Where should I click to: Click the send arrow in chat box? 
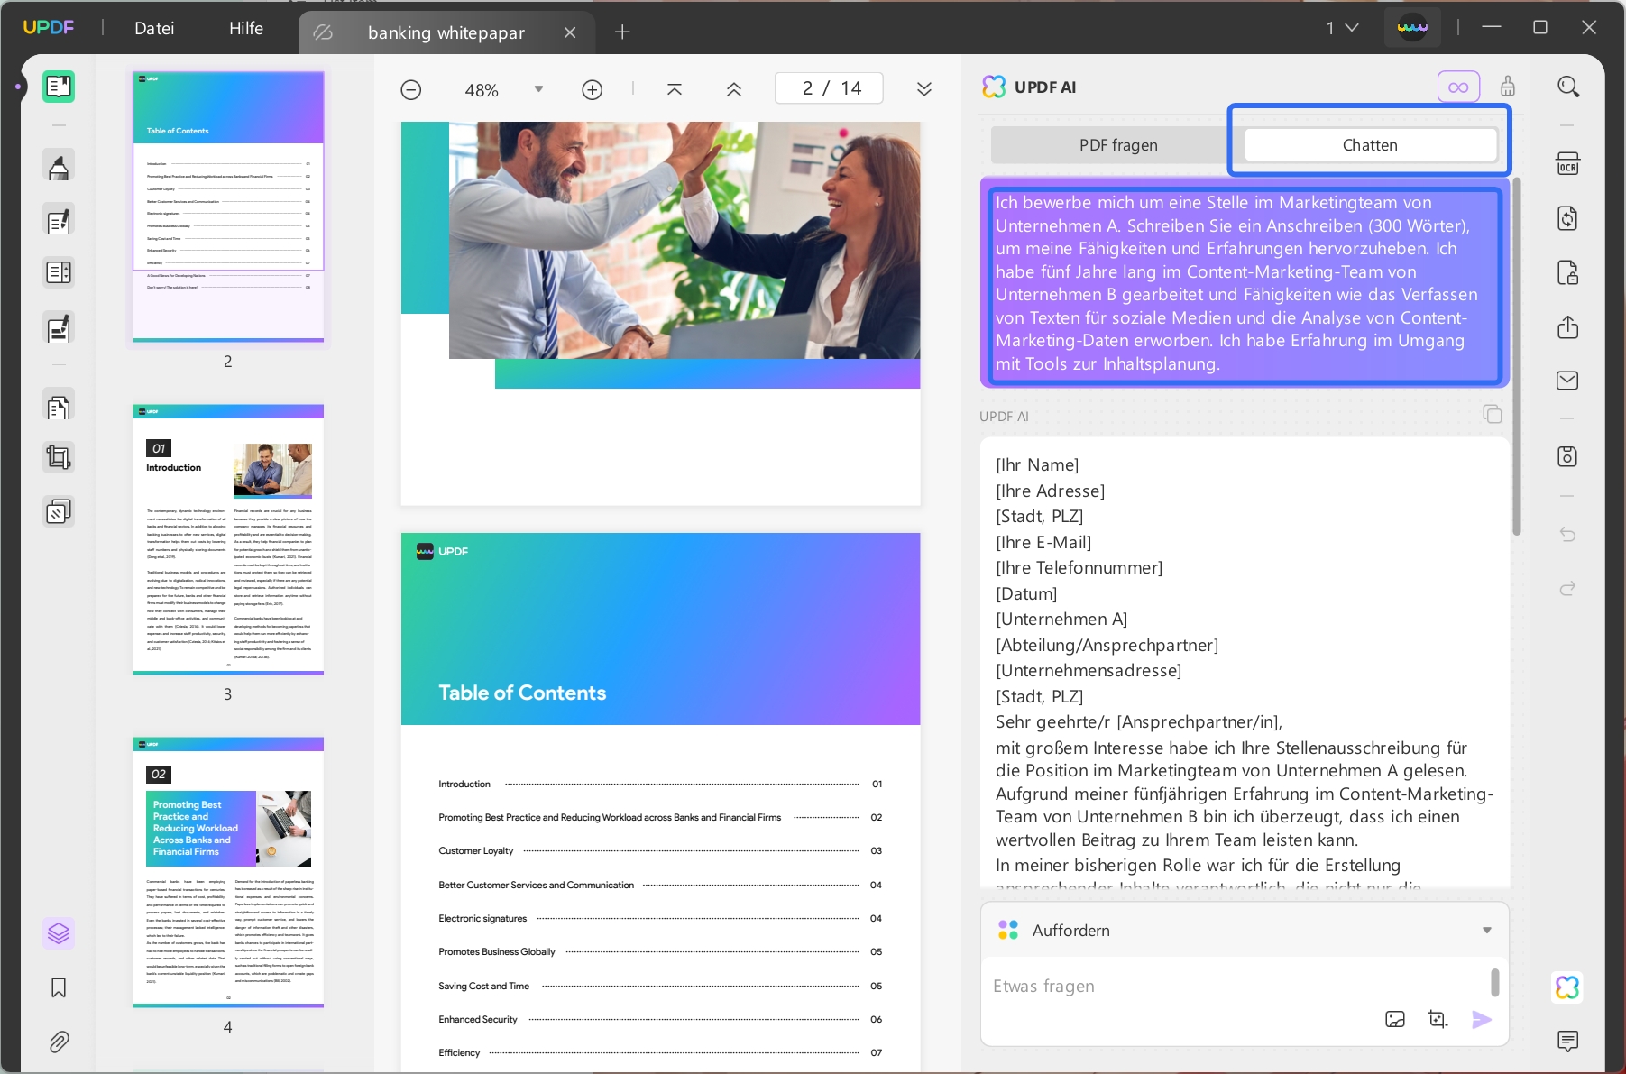point(1482,1019)
